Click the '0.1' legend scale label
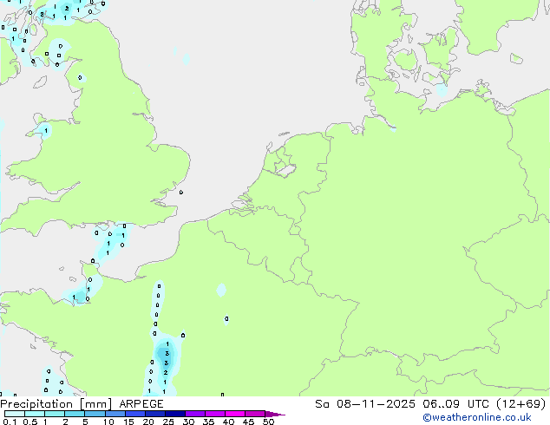 tap(10, 422)
